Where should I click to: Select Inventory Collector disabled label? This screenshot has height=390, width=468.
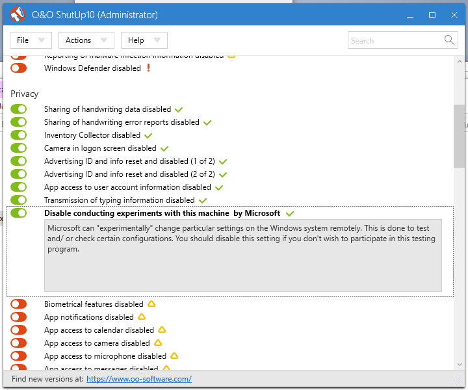tap(92, 135)
